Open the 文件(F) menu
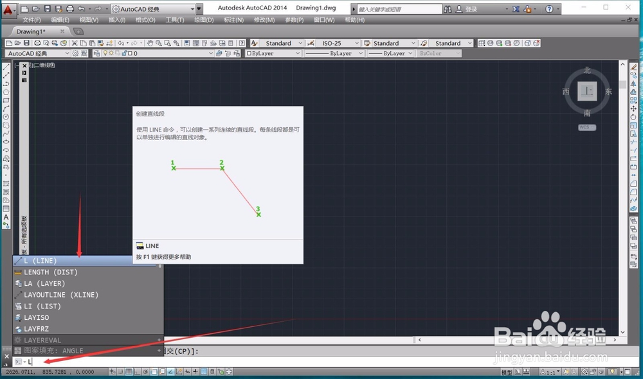The image size is (643, 379). 32,20
